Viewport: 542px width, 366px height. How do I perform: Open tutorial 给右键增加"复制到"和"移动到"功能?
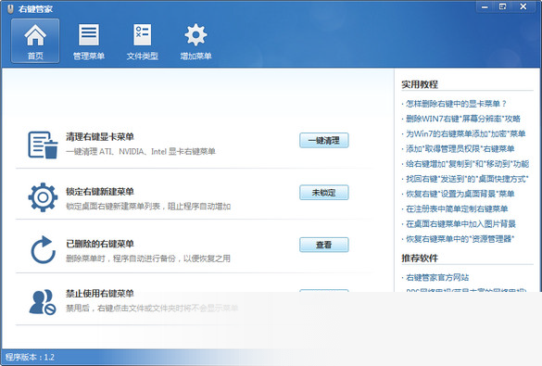(467, 164)
